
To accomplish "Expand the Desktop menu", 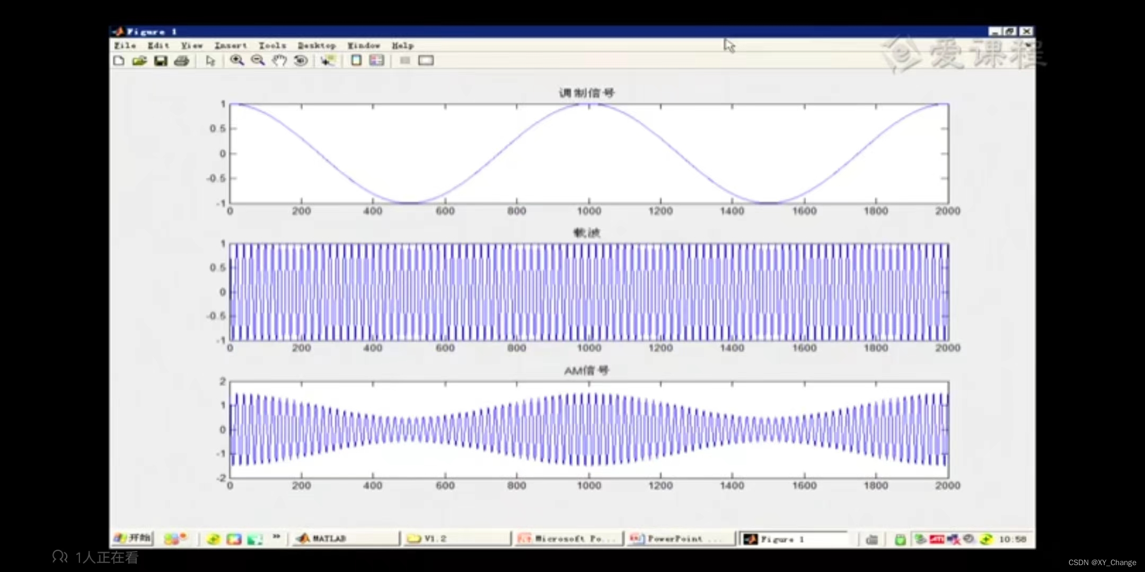I will pos(316,46).
